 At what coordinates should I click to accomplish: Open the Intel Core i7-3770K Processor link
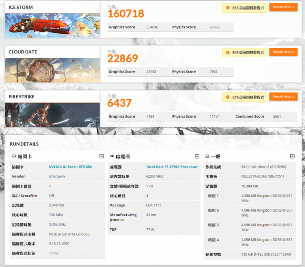pos(172,167)
